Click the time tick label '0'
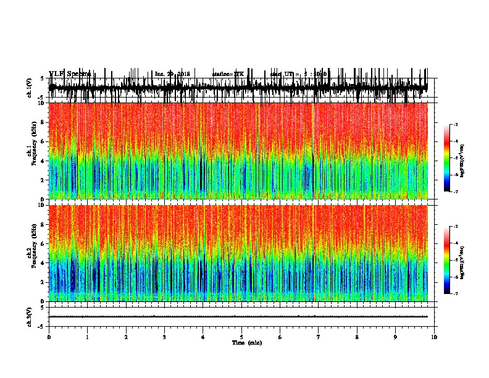 pyautogui.click(x=49, y=337)
